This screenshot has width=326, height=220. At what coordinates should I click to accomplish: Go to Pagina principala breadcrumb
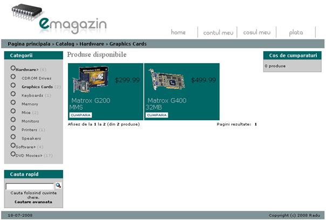click(x=29, y=44)
